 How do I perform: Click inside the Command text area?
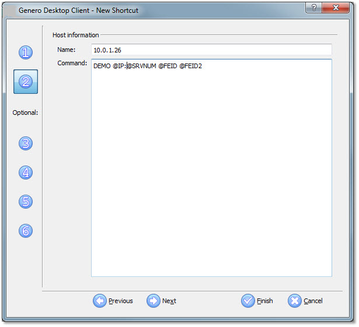(x=211, y=168)
